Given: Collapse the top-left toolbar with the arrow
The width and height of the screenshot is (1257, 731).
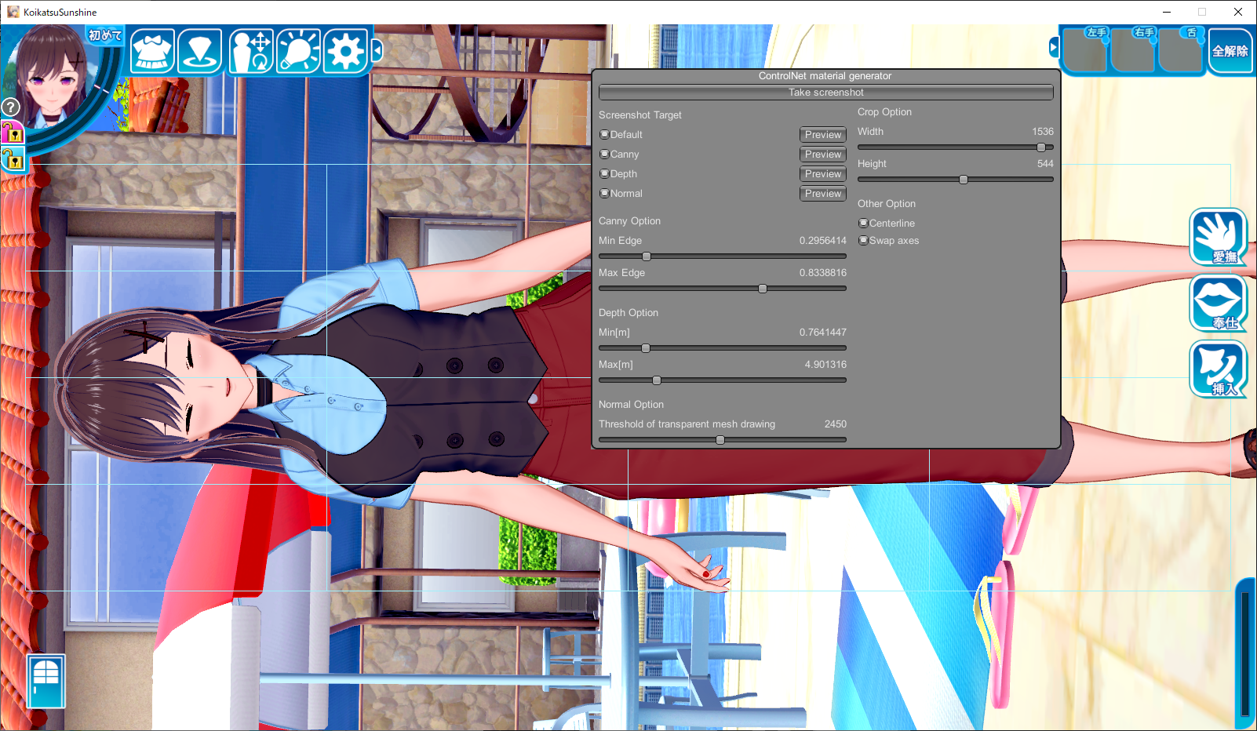Looking at the screenshot, I should click(x=377, y=51).
